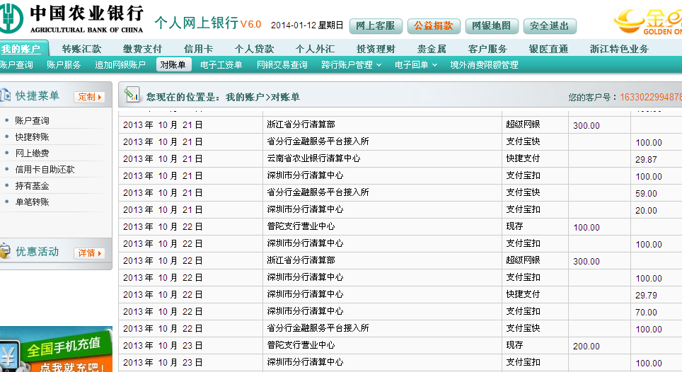Viewport: 682px width, 372px height.
Task: Expand the 跨行账户管理 dropdown menu
Action: point(352,65)
